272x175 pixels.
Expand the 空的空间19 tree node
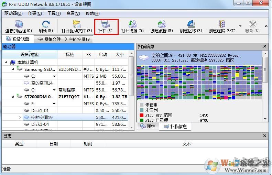[20, 118]
